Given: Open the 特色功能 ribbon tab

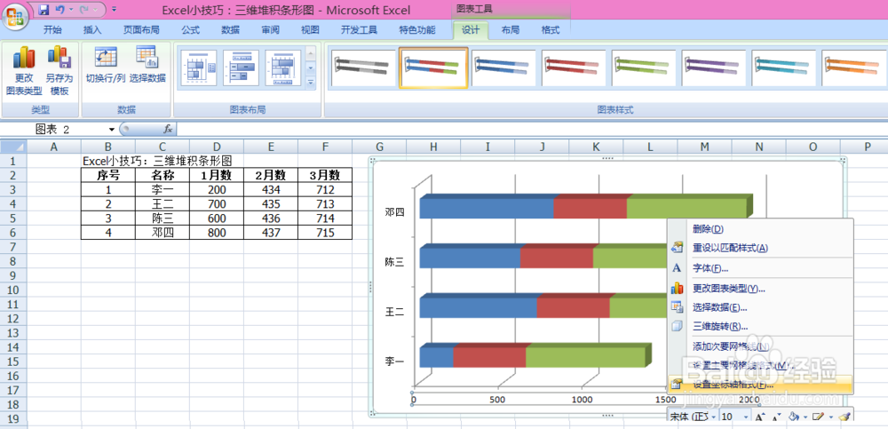Looking at the screenshot, I should (416, 30).
